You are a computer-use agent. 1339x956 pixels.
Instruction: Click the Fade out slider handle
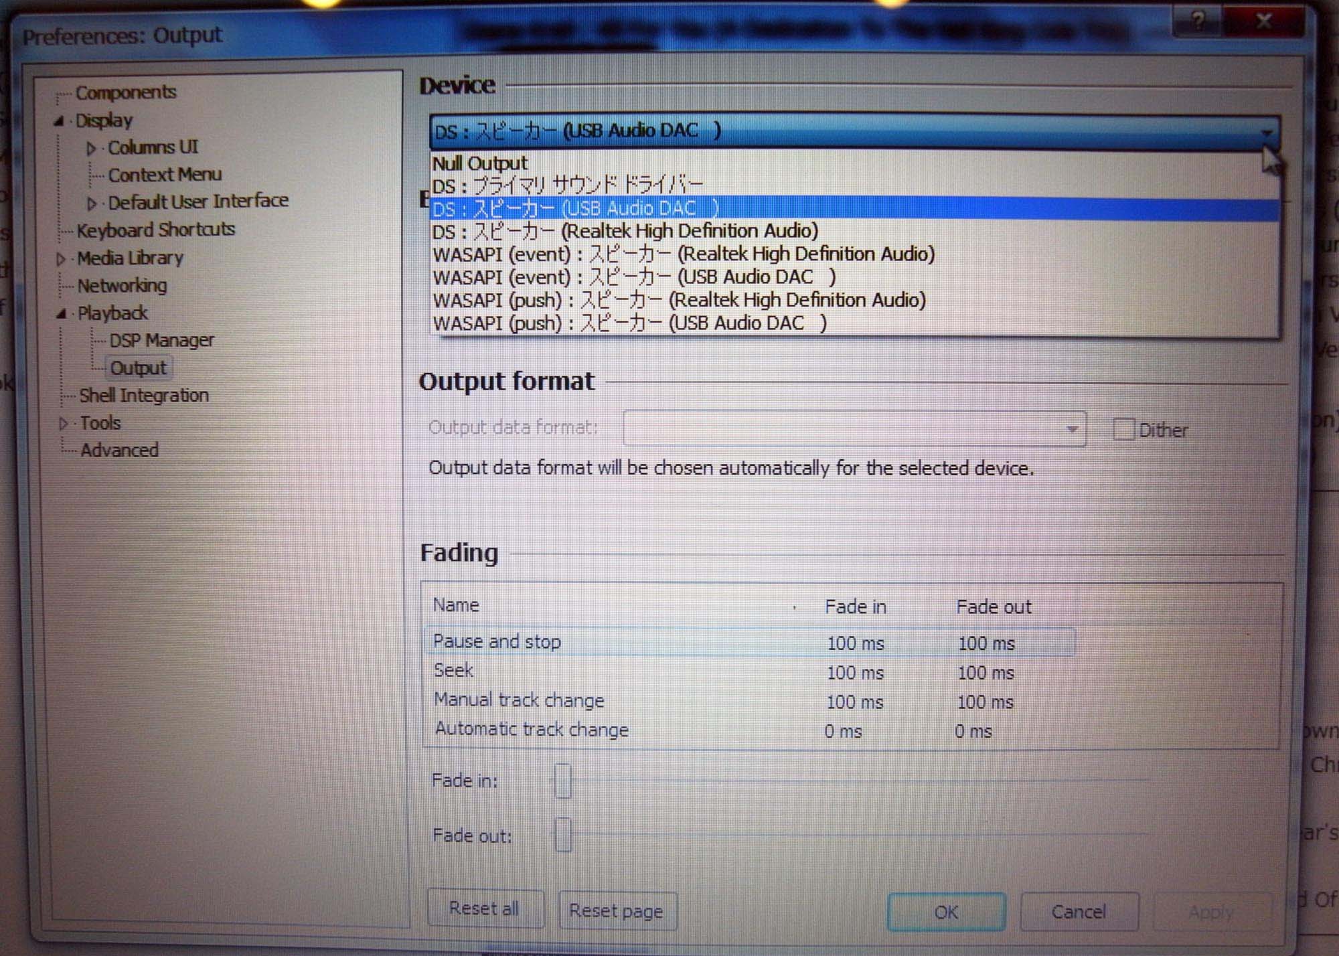pyautogui.click(x=564, y=834)
